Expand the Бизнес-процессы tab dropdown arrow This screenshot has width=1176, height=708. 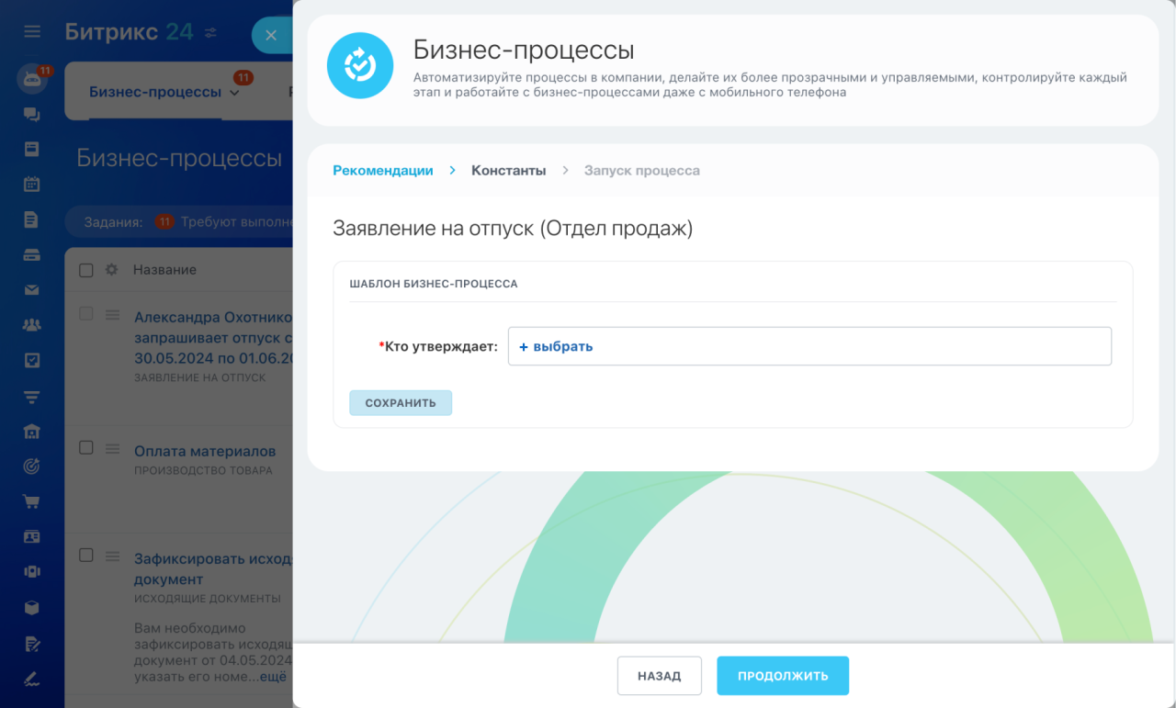pos(234,93)
